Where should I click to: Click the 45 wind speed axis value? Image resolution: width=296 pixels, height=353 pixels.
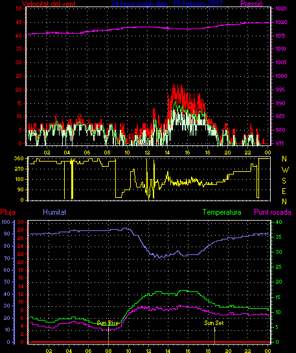(19, 22)
